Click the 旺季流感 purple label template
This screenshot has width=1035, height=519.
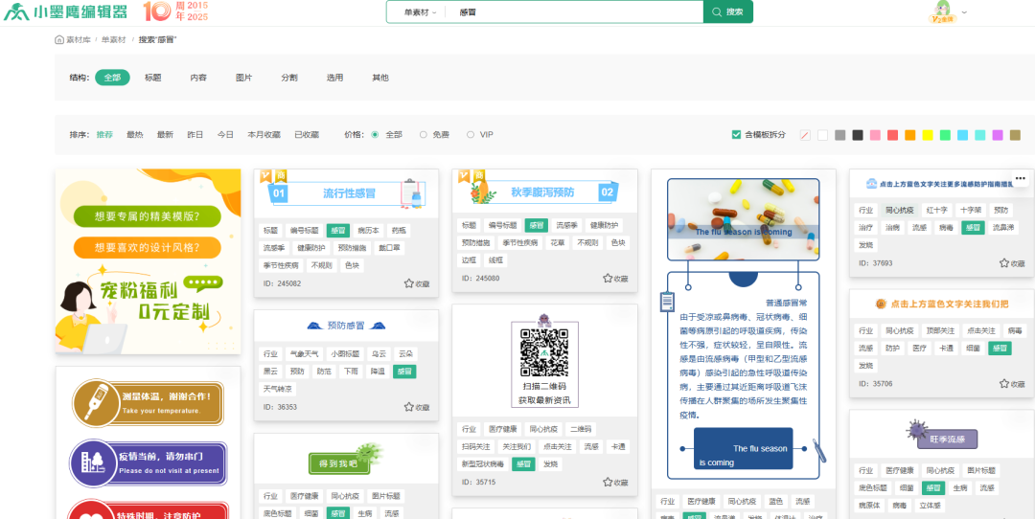click(942, 437)
